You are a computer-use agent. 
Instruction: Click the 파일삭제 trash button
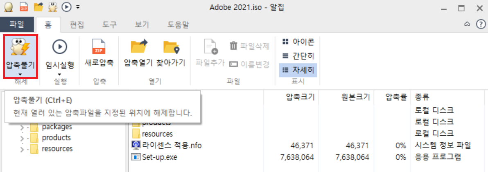(249, 46)
